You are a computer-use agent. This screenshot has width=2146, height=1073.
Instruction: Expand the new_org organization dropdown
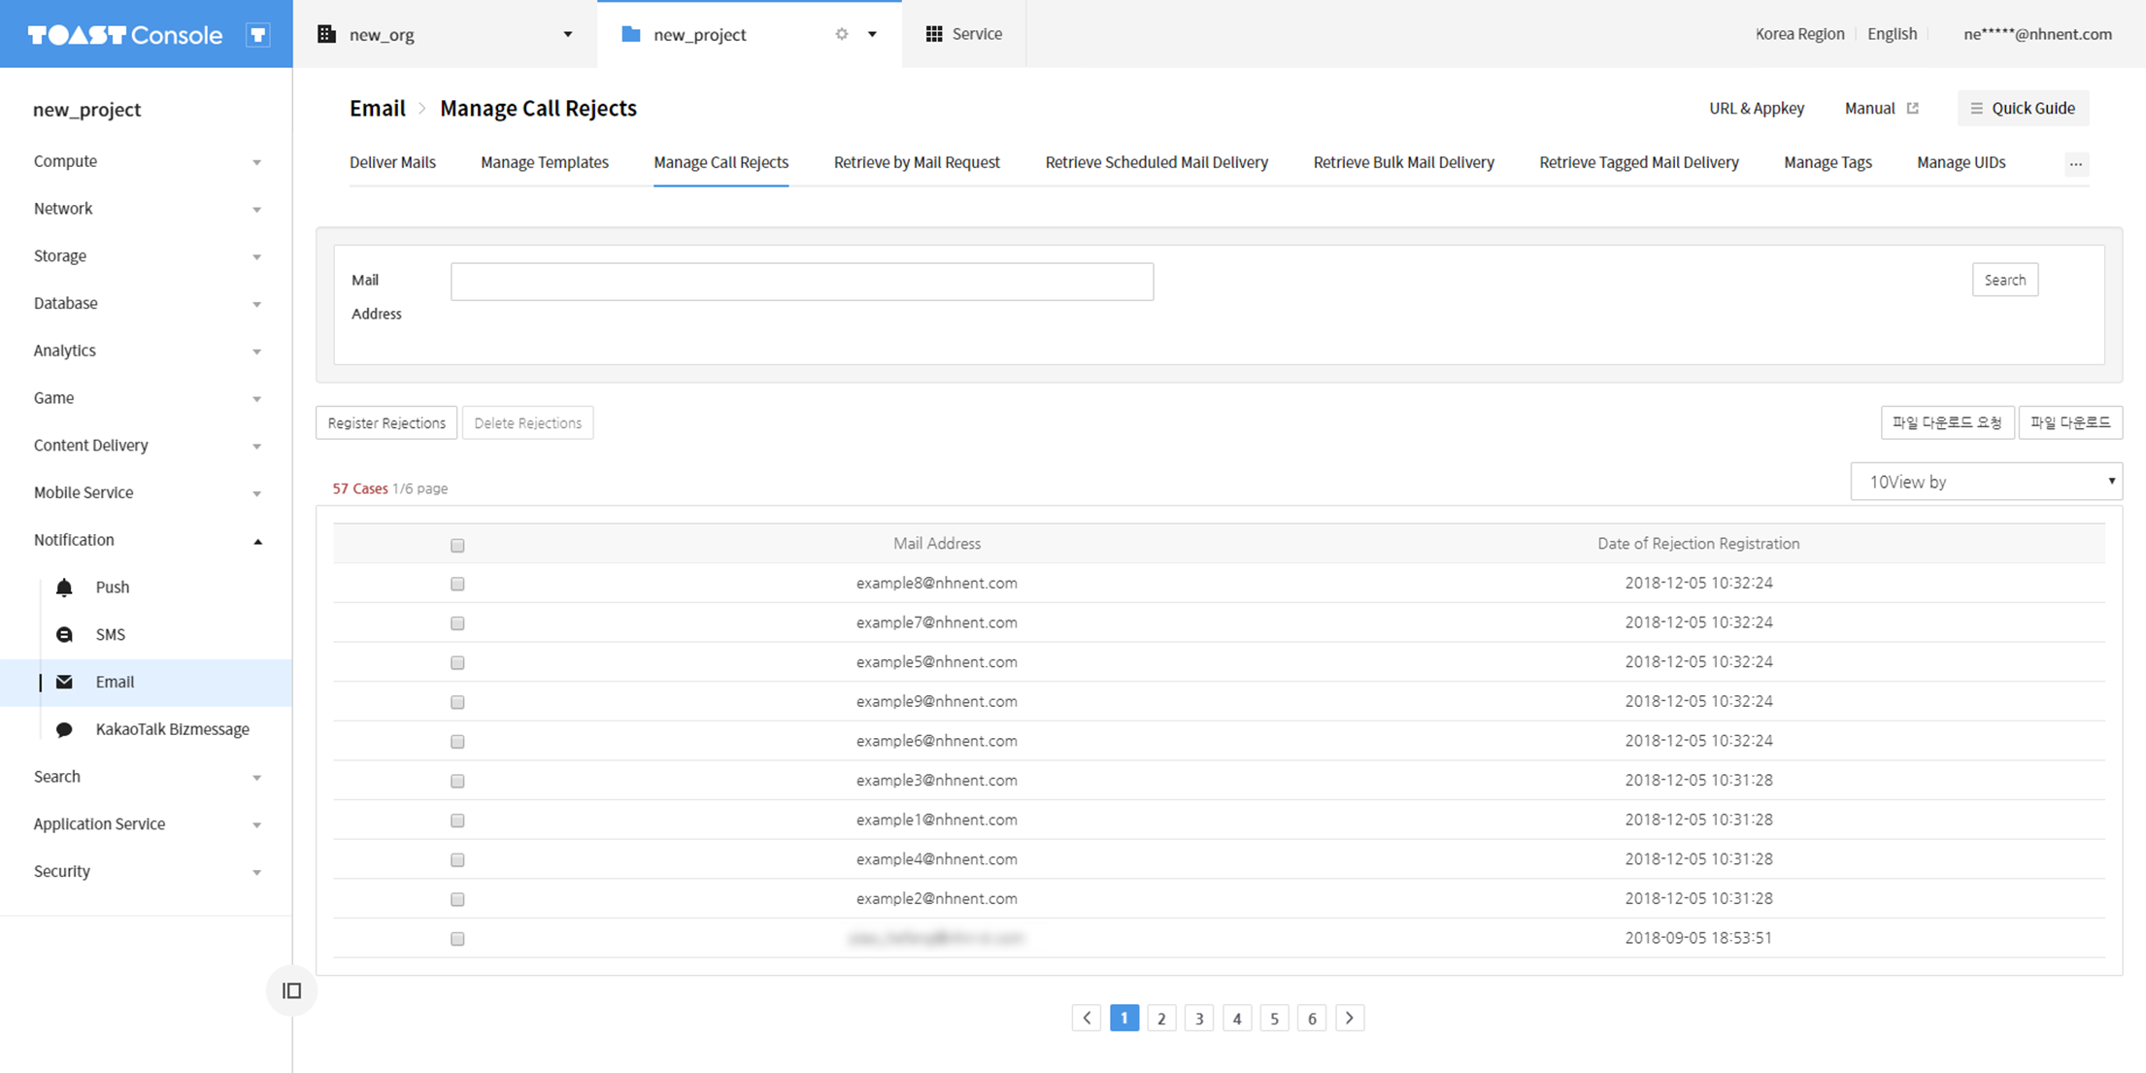coord(567,34)
